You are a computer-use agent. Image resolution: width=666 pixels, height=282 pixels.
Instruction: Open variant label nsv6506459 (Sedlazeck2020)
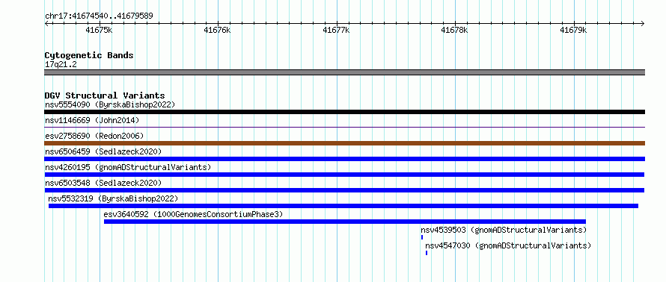pos(103,151)
